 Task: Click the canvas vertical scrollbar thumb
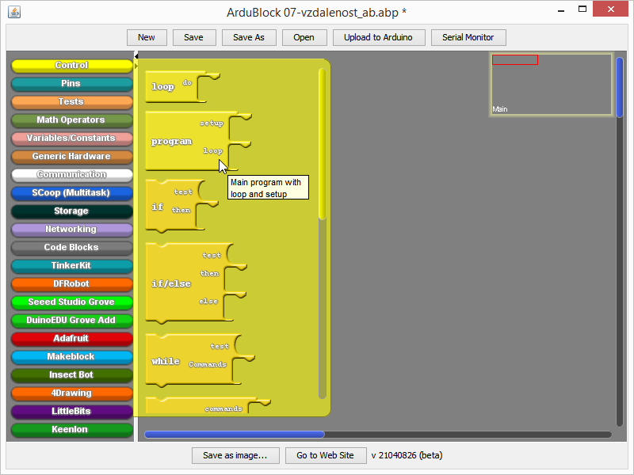click(x=620, y=87)
